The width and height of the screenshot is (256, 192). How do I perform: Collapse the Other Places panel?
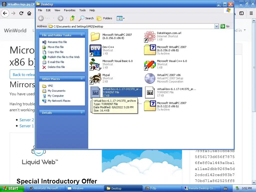[82, 79]
